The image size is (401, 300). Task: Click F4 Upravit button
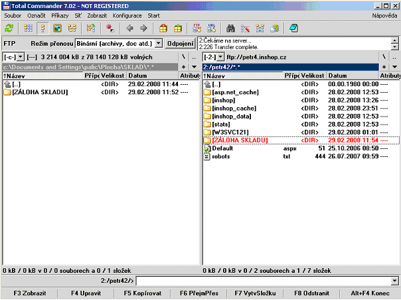point(86,293)
